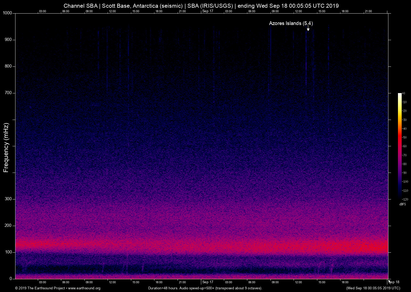Click the Sep 17 marker on bottom axis
This screenshot has height=292, width=411.
pyautogui.click(x=208, y=282)
